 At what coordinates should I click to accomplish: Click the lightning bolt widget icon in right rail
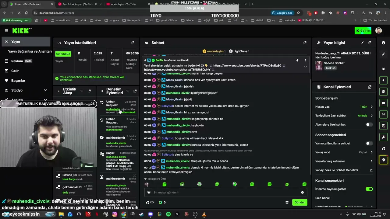coord(383,80)
